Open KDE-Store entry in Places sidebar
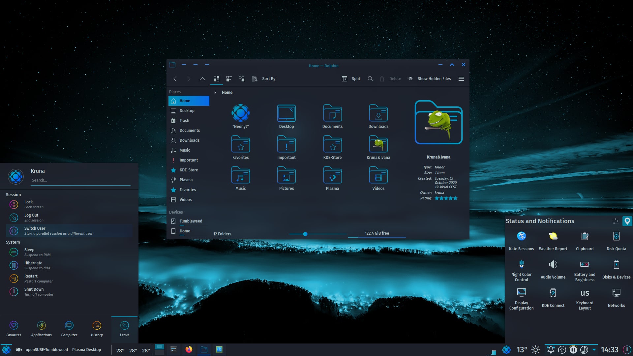 click(x=189, y=170)
